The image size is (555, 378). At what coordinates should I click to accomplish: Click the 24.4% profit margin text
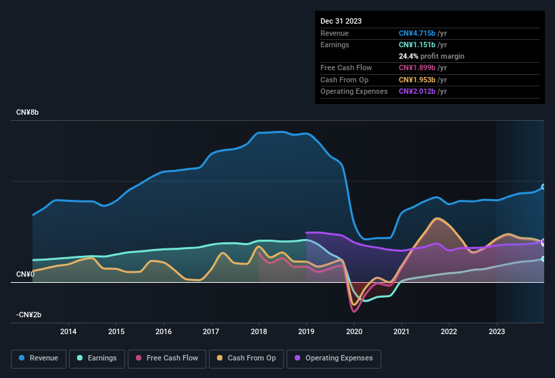tap(431, 56)
